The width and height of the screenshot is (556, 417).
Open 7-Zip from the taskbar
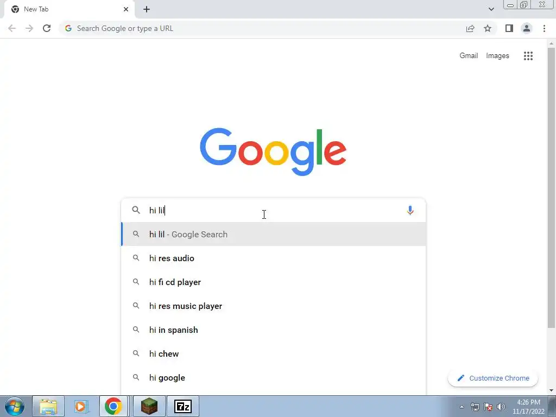click(183, 406)
